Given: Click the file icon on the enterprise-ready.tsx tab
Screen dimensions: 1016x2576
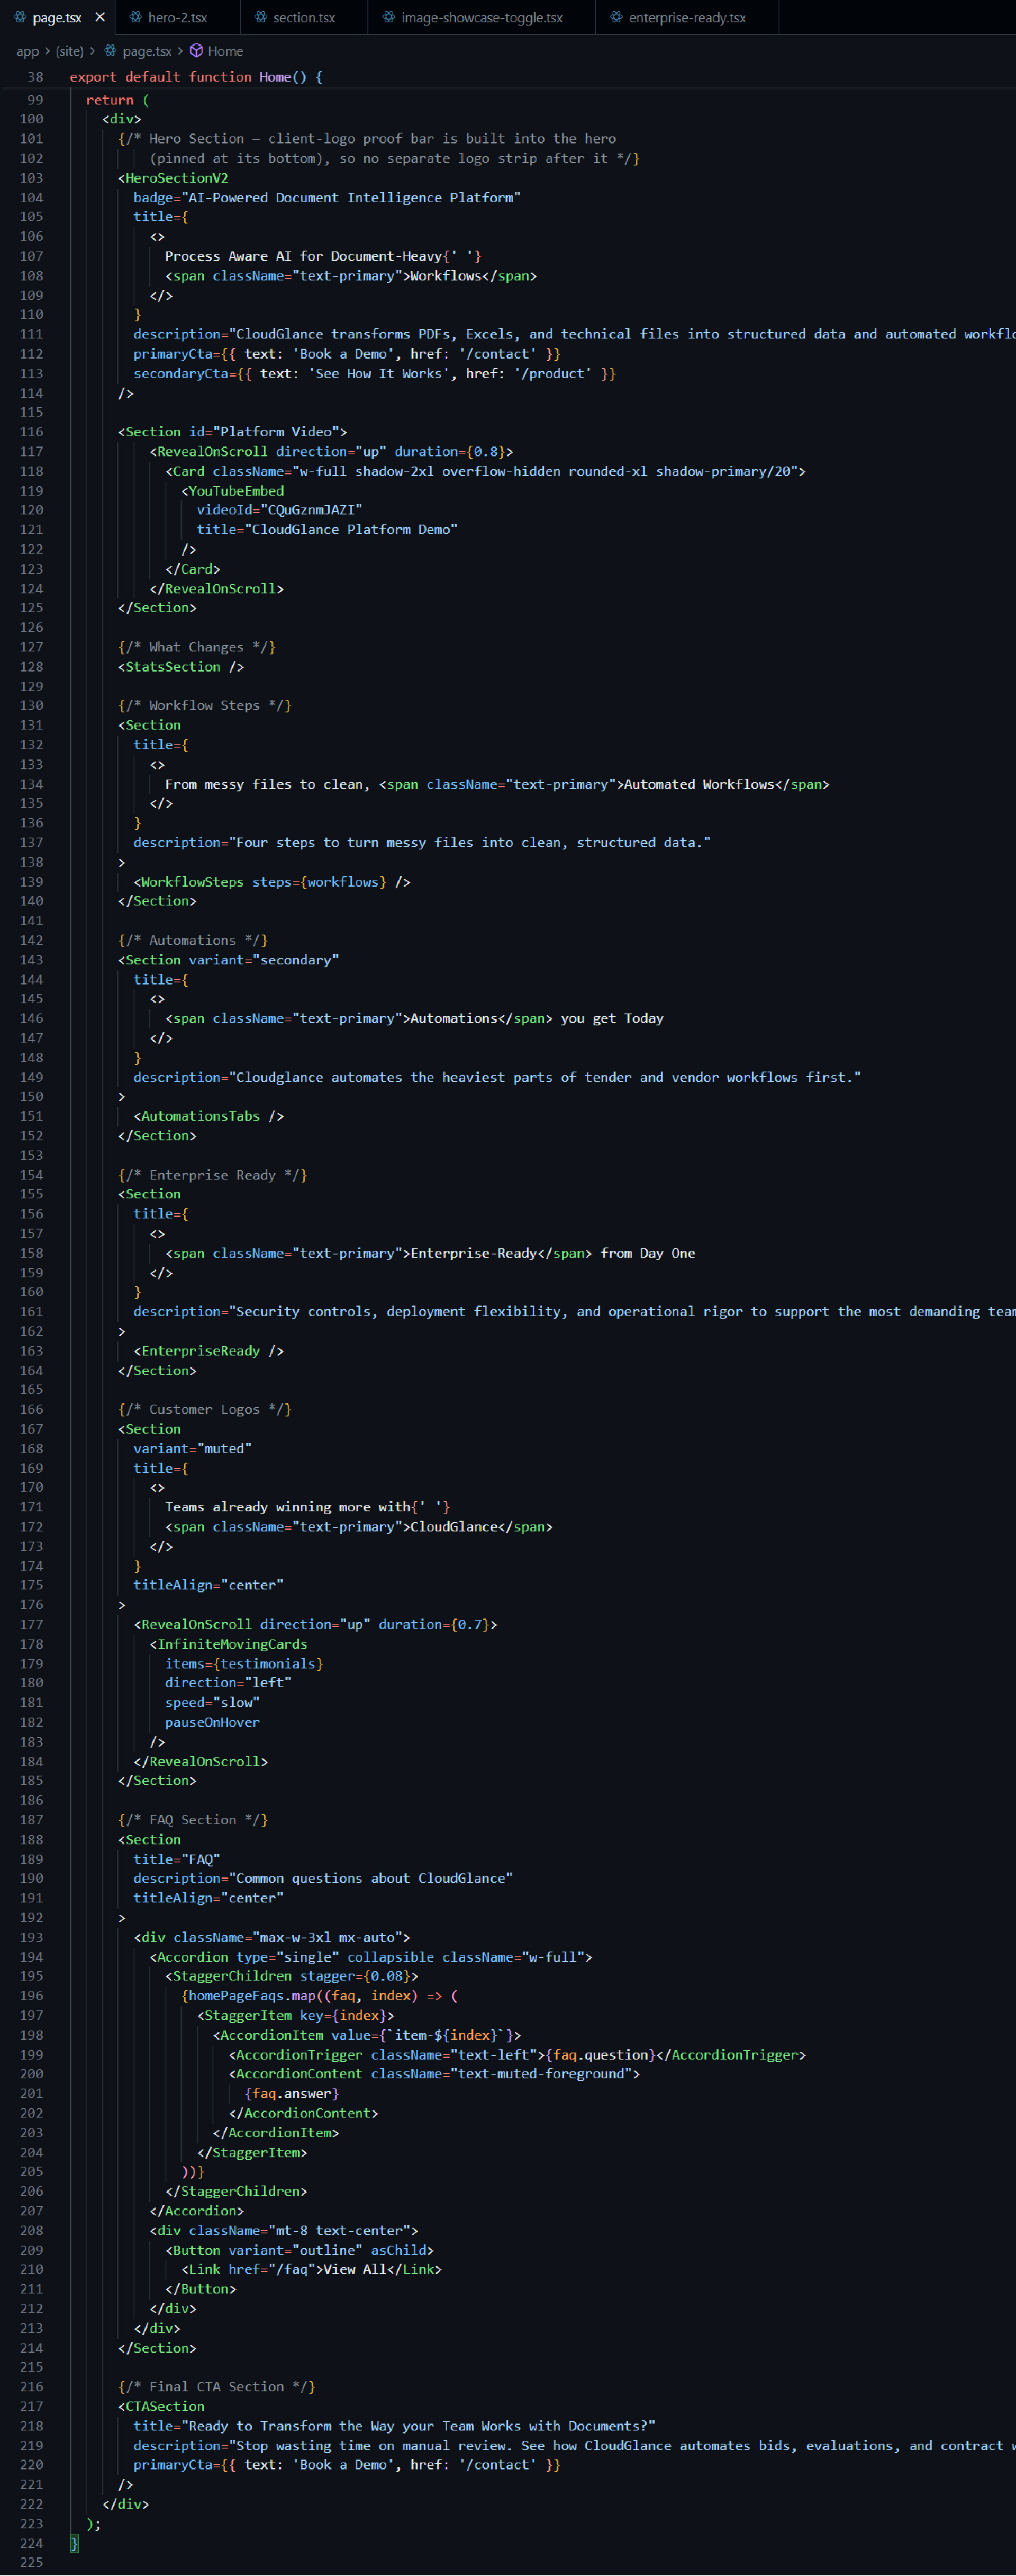Looking at the screenshot, I should 616,17.
